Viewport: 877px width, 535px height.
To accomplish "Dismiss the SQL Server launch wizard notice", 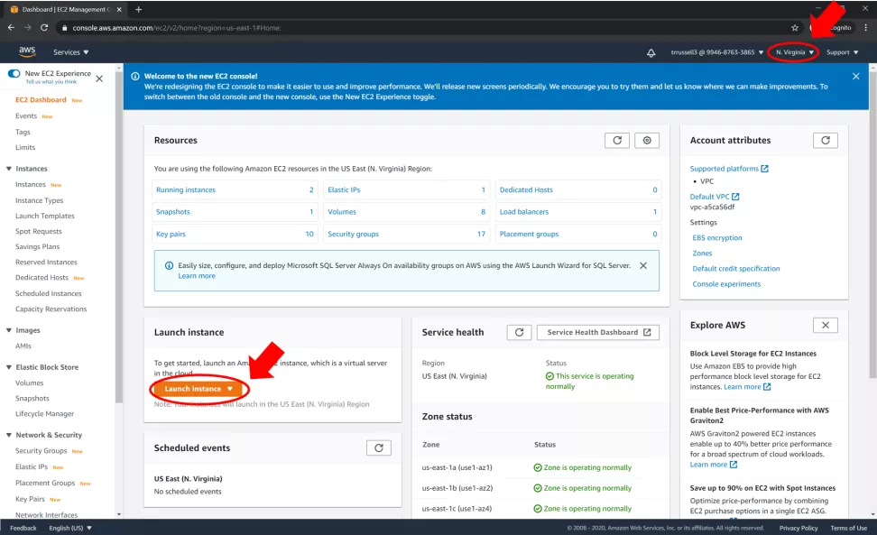I will point(643,265).
